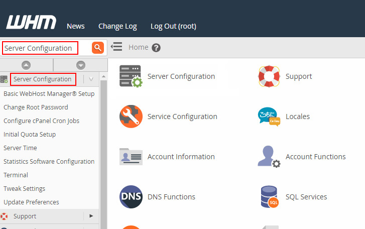
Task: Click the sidebar scroll up arrow button
Action: [27, 65]
